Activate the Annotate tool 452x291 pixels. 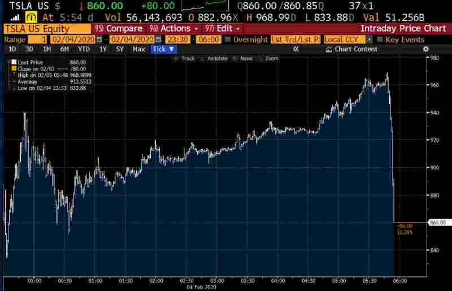(x=214, y=59)
